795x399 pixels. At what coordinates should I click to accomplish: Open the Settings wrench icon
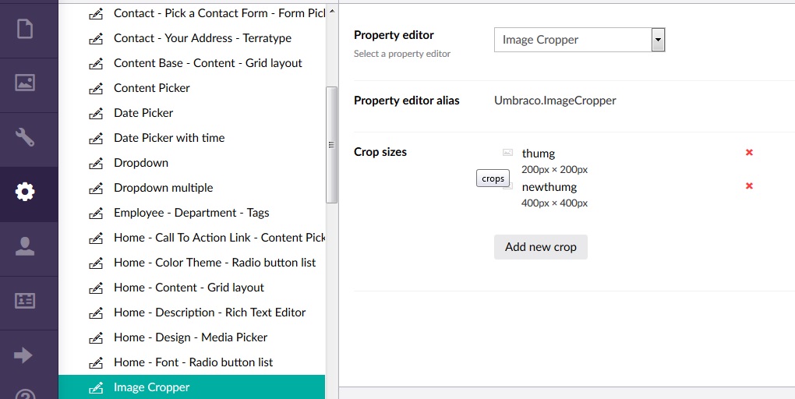pyautogui.click(x=25, y=137)
